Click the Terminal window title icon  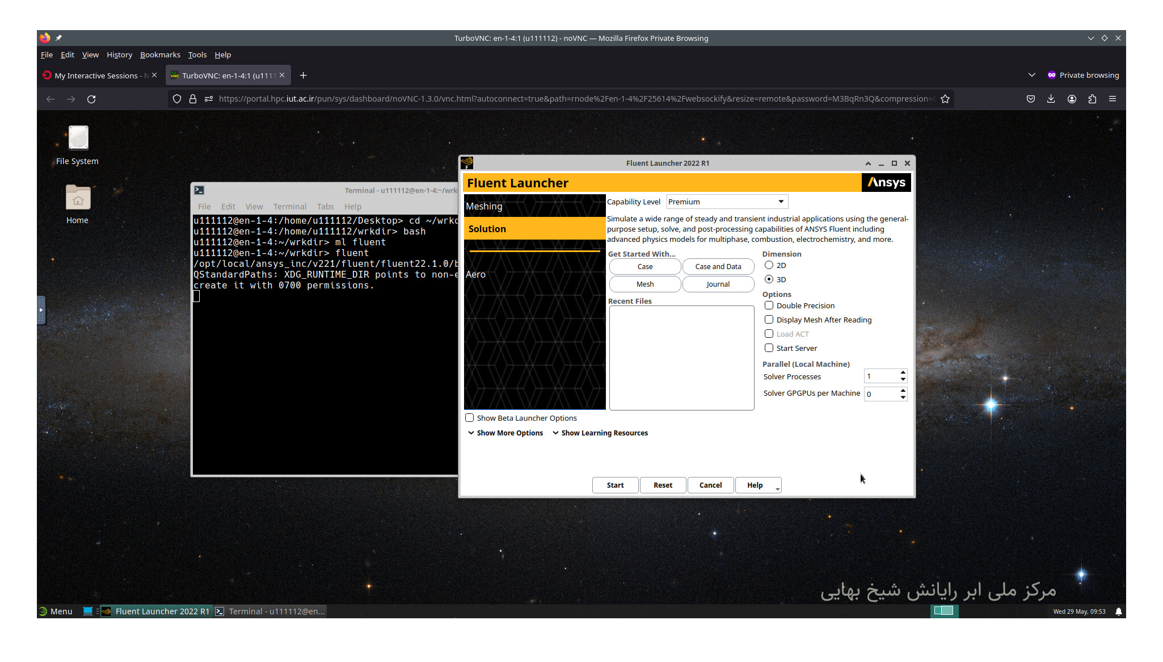click(199, 190)
